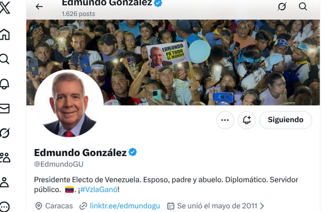327x212 pixels.
Task: Open the crowd banner header image
Action: pyautogui.click(x=173, y=62)
